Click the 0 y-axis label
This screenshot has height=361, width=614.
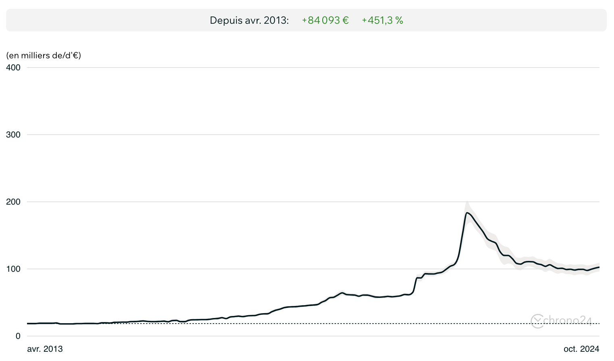click(x=18, y=336)
